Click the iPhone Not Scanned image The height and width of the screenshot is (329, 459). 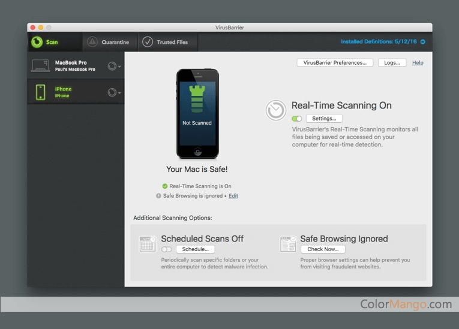[197, 113]
